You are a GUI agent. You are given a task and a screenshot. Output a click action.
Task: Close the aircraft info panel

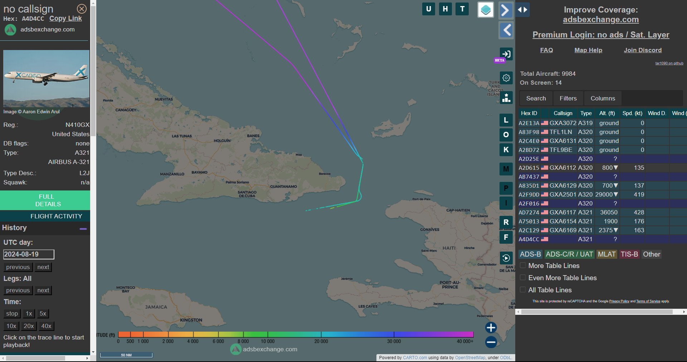[82, 9]
